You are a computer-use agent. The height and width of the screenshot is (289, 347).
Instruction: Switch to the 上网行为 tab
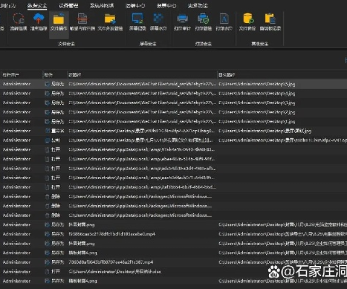(x=8, y=6)
